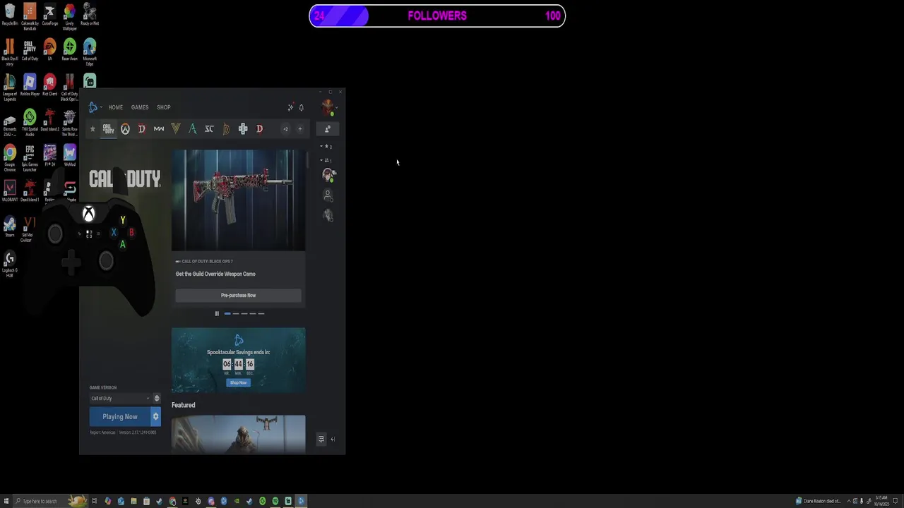Open the Game Version dropdown
904x508 pixels.
tap(121, 399)
